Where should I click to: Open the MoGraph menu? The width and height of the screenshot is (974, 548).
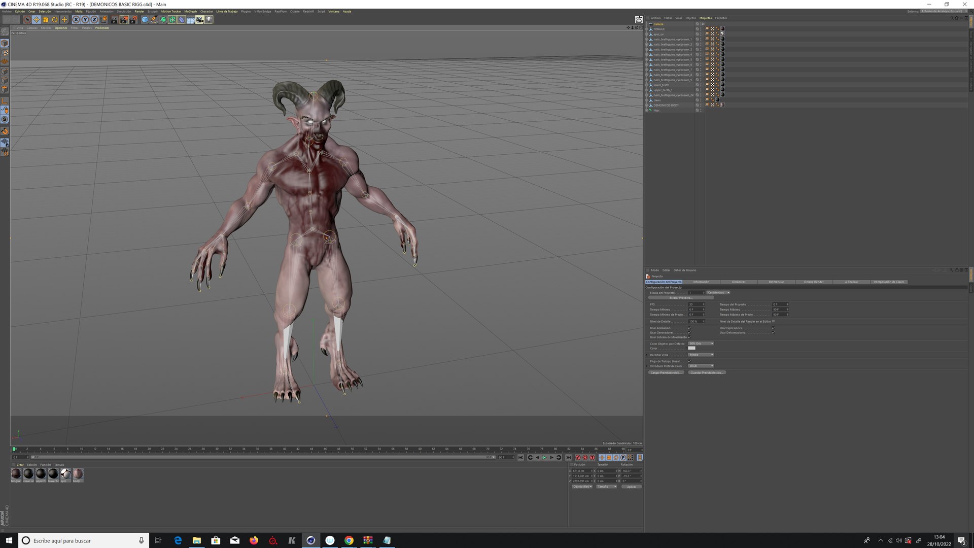(x=190, y=11)
